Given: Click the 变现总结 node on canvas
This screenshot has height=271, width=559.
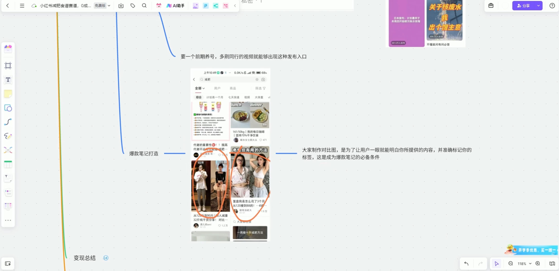Looking at the screenshot, I should pos(85,258).
